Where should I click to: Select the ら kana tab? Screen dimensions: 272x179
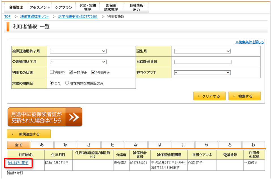click(x=230, y=145)
